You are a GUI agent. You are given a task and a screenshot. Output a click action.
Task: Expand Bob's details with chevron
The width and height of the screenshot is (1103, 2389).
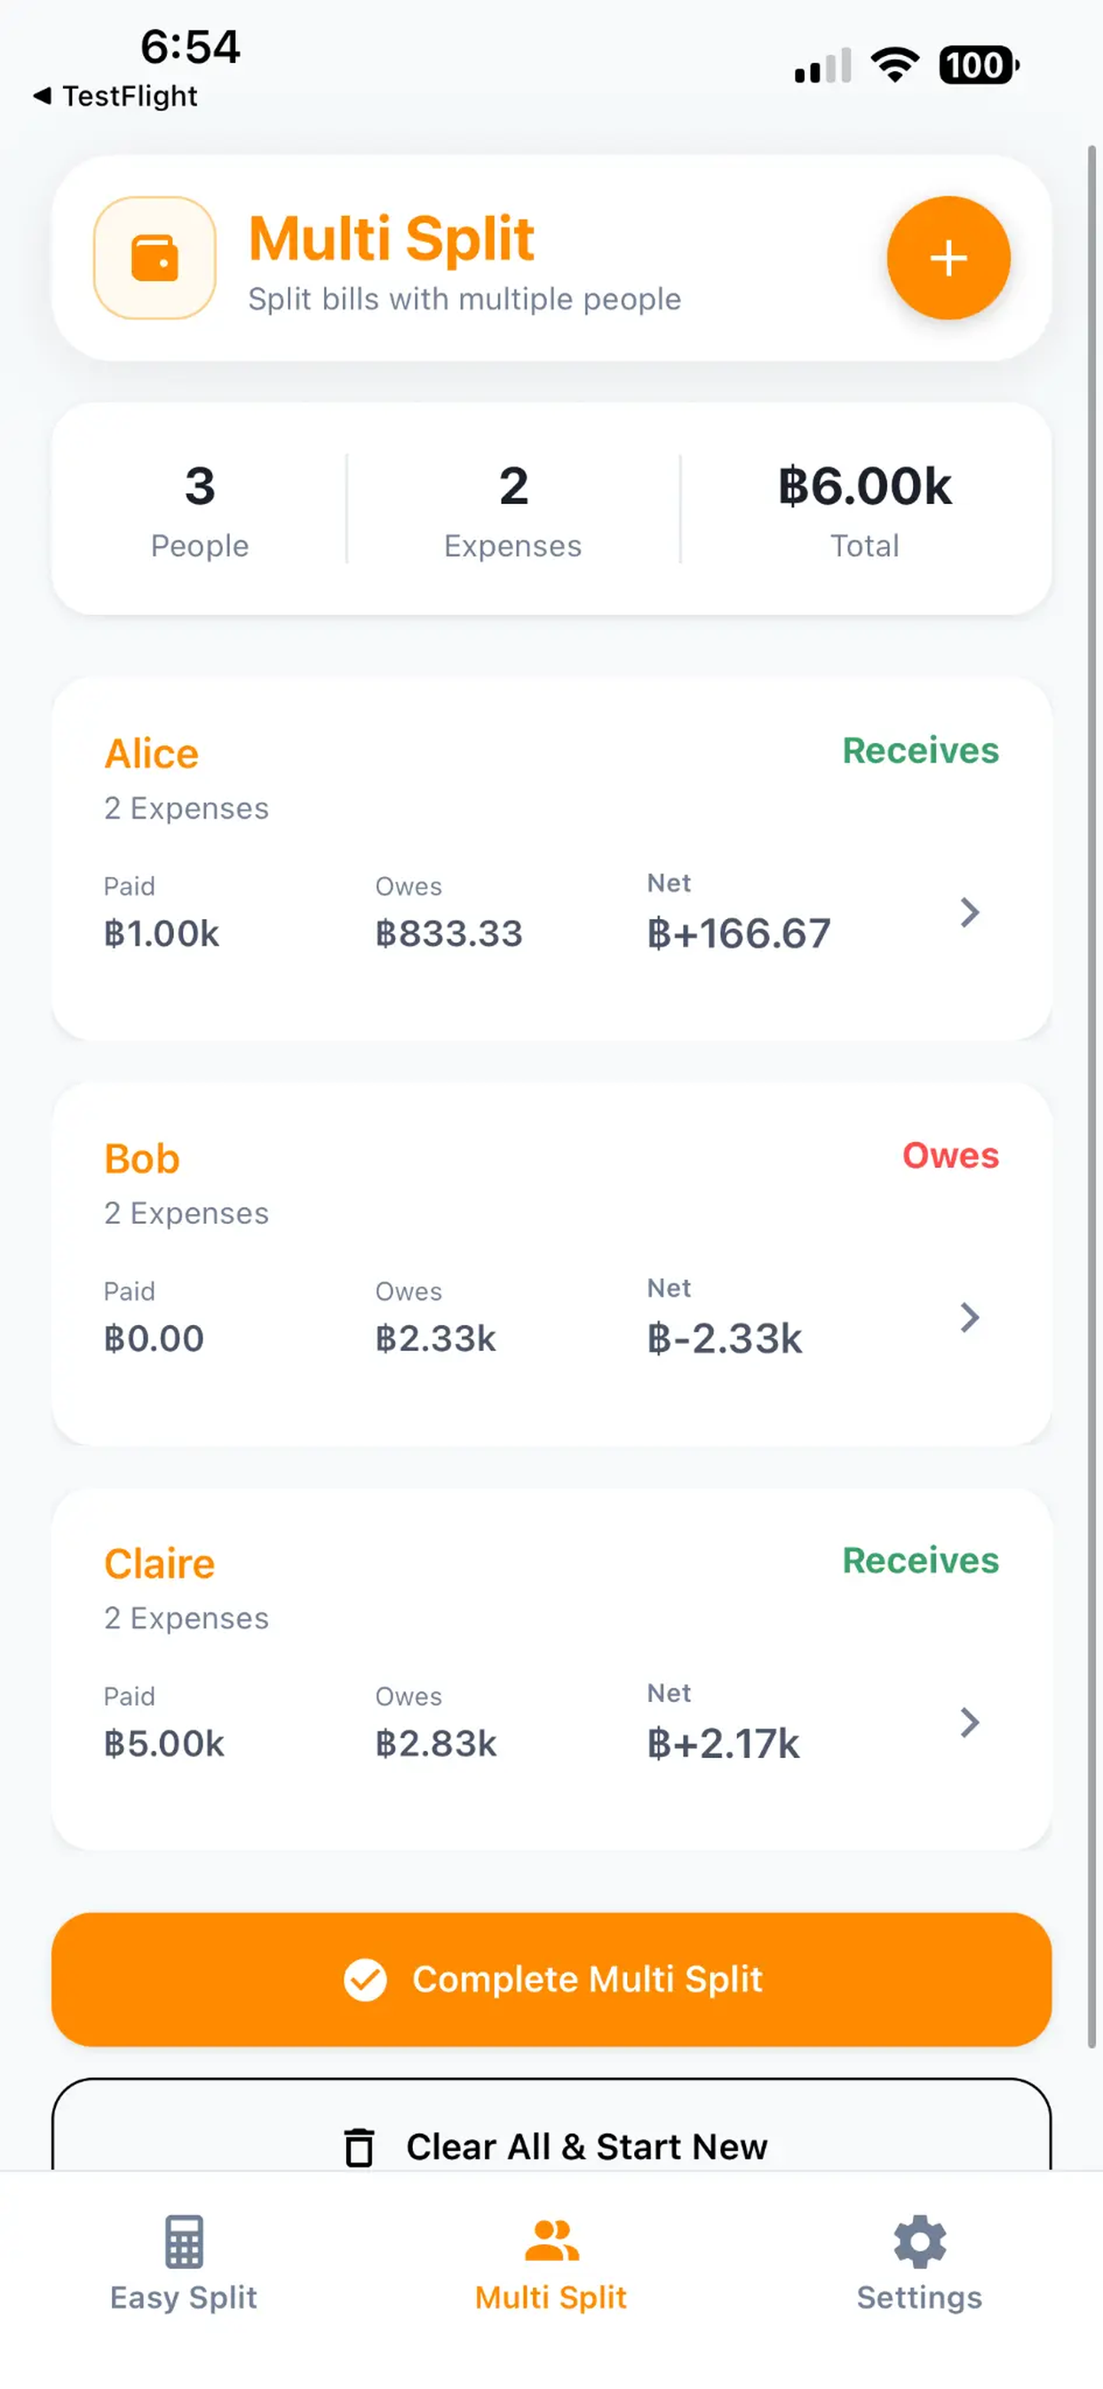point(970,1317)
